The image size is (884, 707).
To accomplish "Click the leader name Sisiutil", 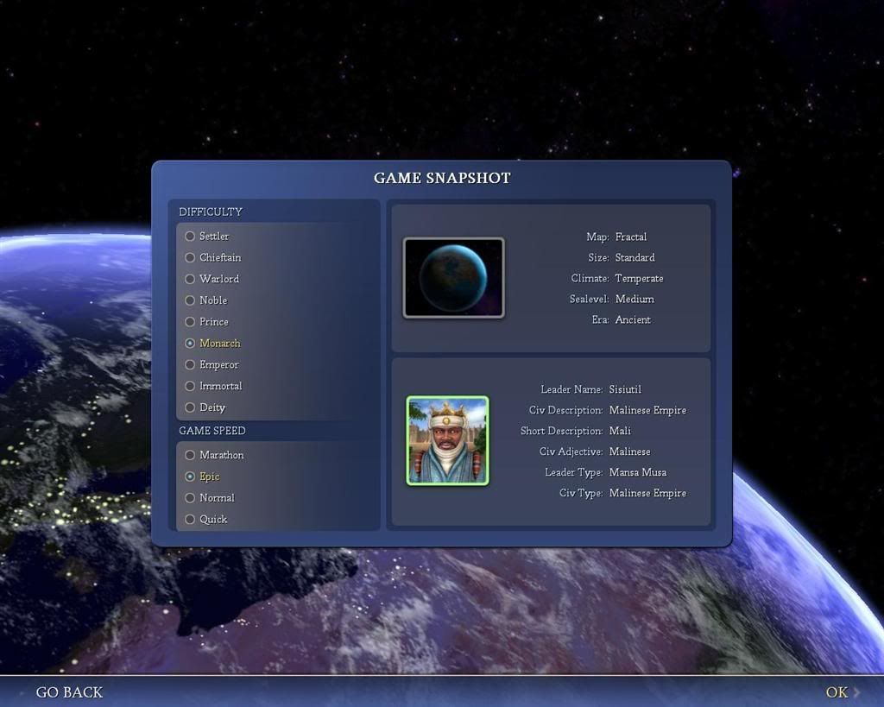I will (x=625, y=389).
